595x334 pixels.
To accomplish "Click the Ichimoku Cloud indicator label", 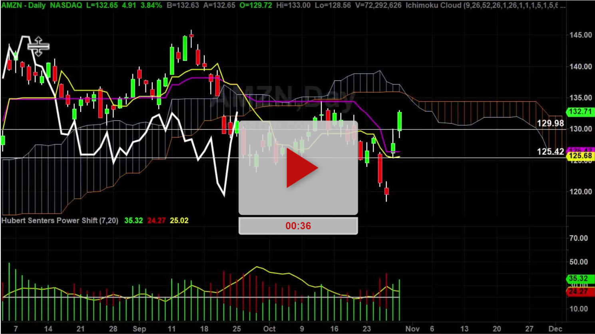I will coord(486,5).
